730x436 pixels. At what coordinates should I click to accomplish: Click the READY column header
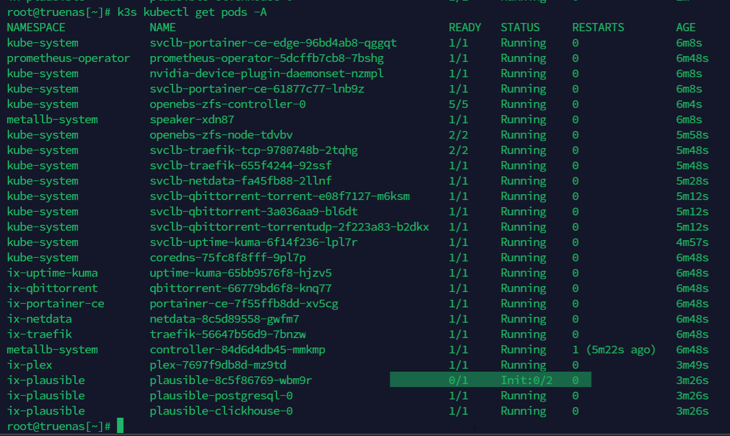465,27
